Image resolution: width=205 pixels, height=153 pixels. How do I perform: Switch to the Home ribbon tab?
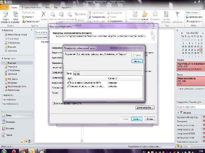(x=15, y=7)
